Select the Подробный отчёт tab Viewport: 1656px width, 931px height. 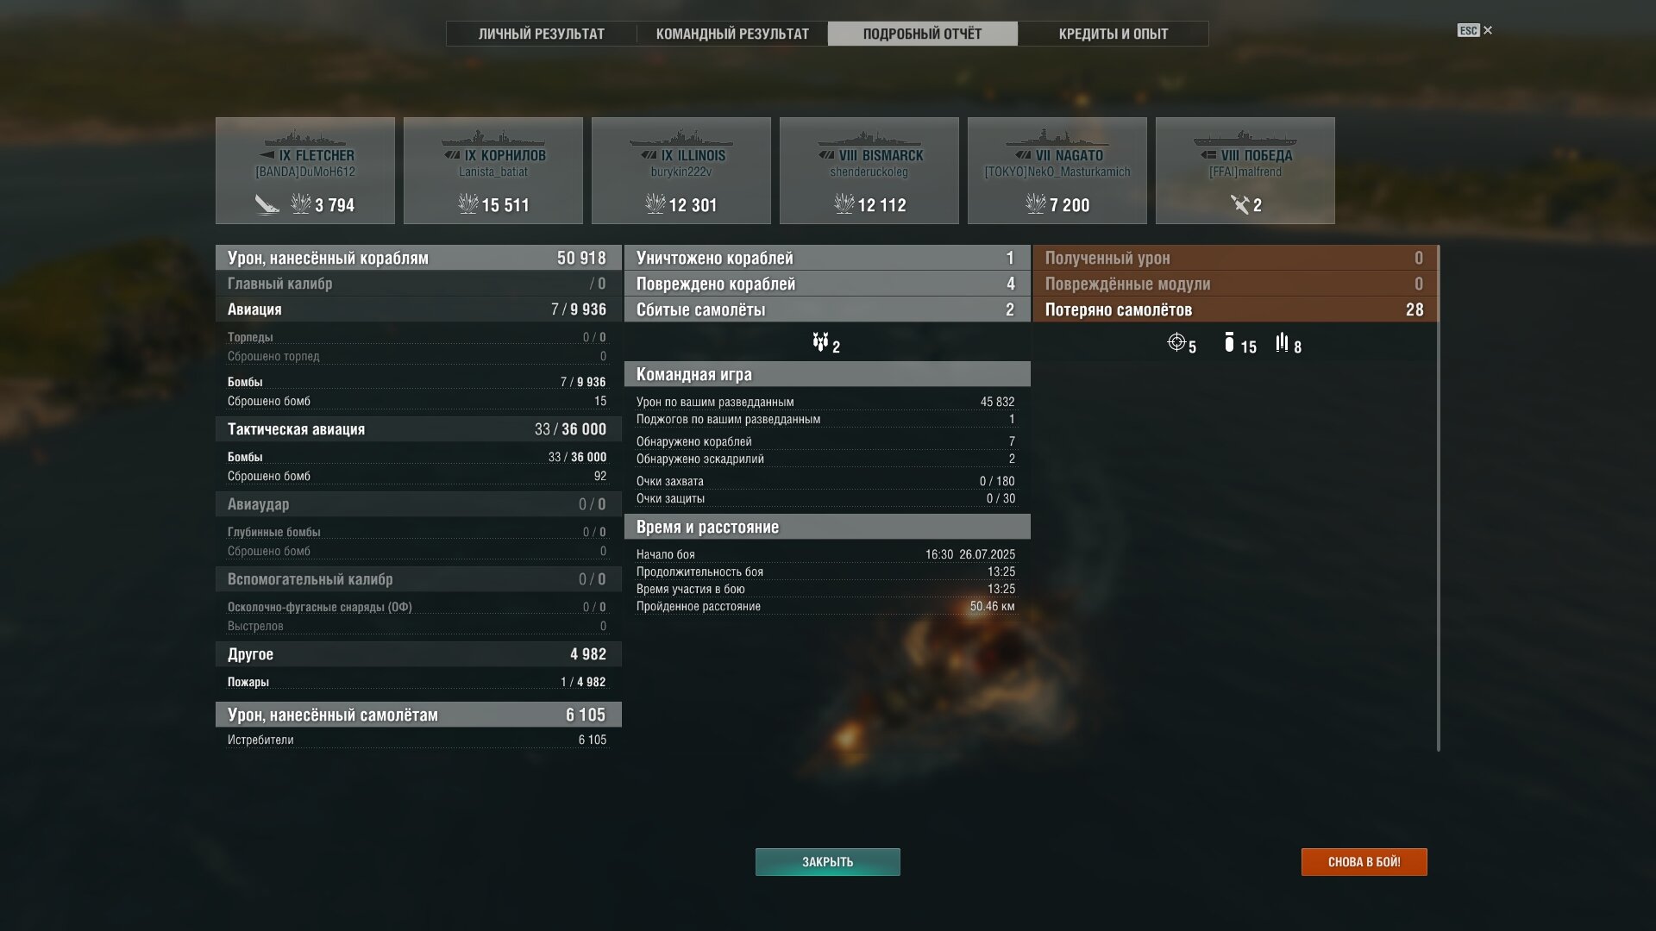pos(923,34)
